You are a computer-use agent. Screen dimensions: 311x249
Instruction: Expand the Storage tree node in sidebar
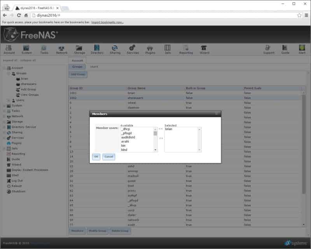point(4,122)
